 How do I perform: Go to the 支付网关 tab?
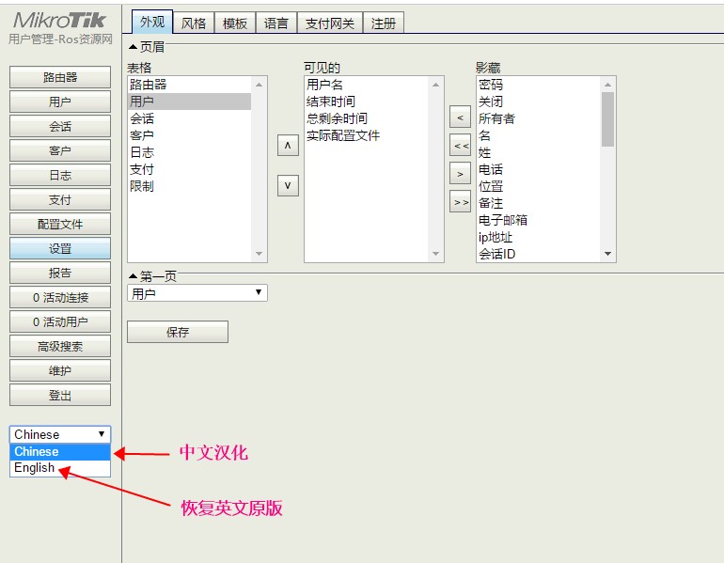pos(330,23)
